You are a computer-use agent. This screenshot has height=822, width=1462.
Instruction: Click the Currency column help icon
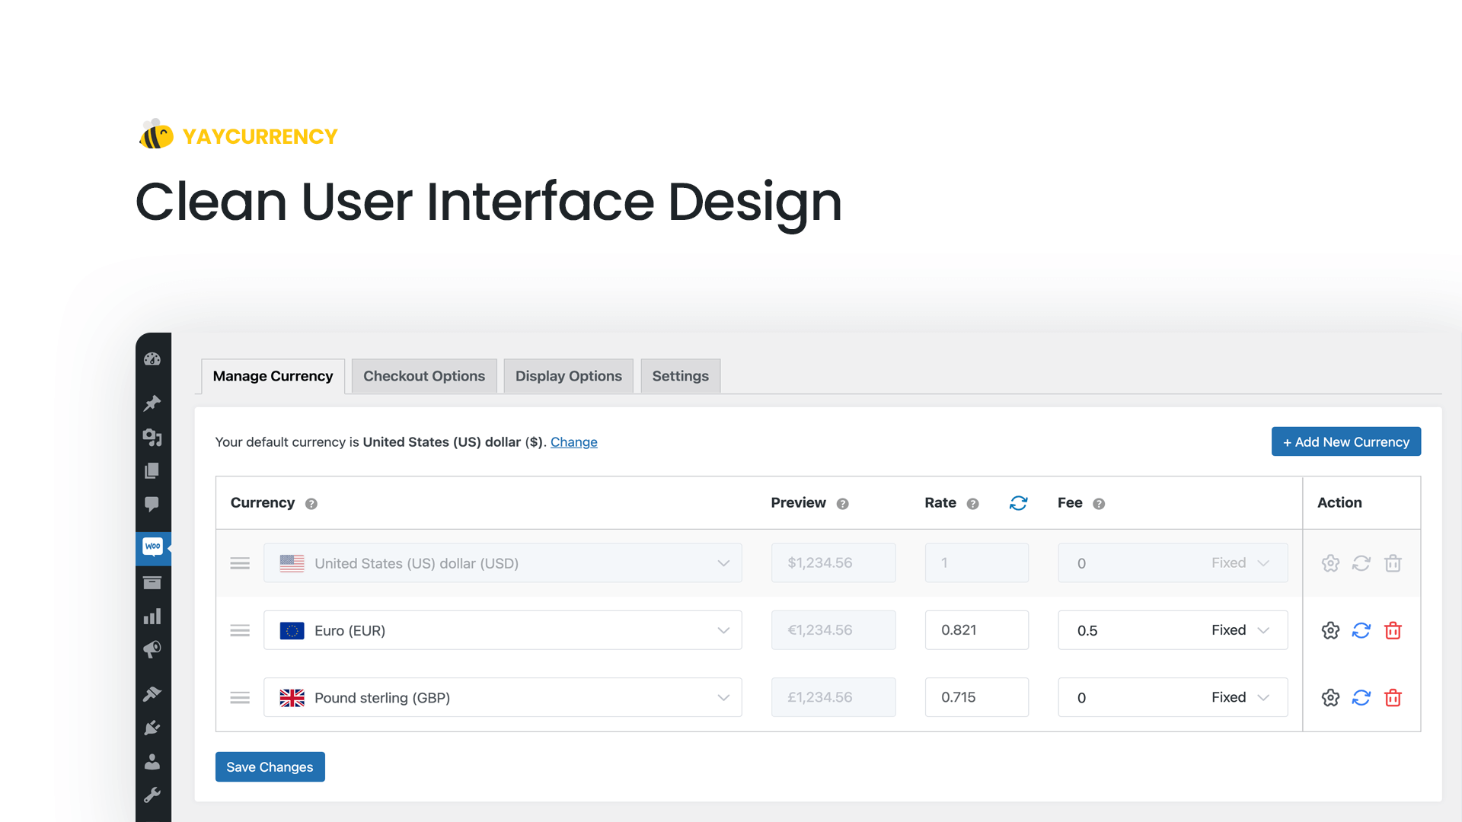click(310, 503)
